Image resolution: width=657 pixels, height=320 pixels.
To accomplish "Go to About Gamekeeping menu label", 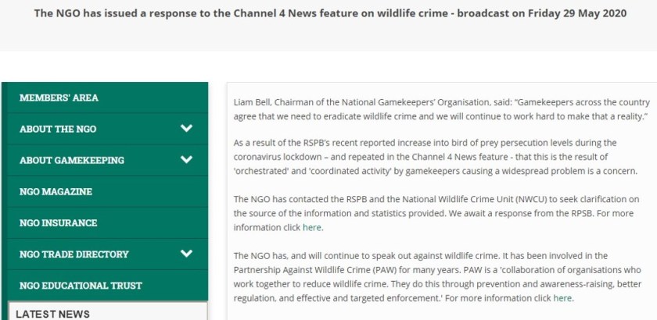I will point(72,160).
